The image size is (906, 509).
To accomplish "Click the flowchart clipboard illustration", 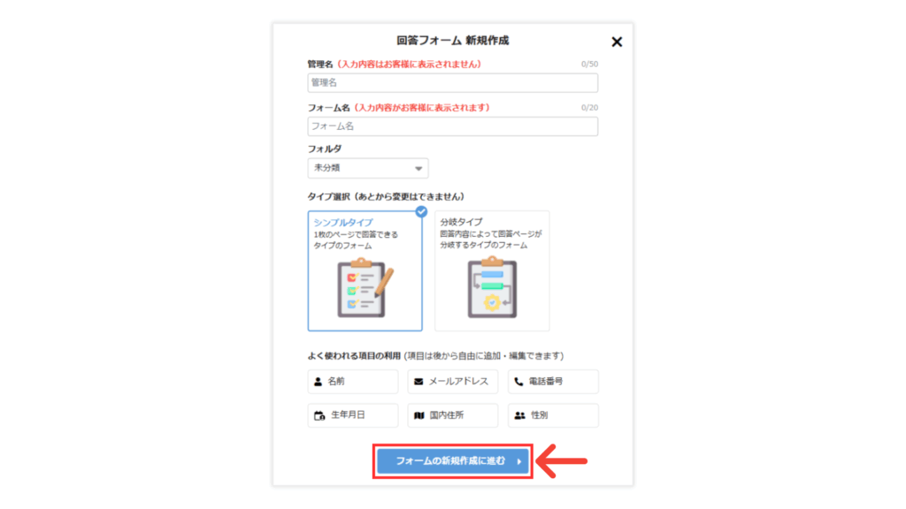I will (x=492, y=287).
